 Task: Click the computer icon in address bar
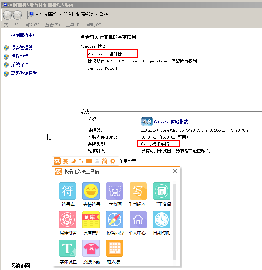31,14
